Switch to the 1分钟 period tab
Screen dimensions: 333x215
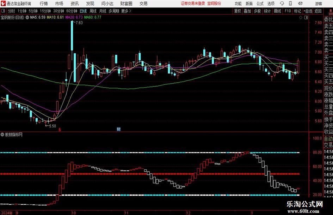click(x=22, y=11)
